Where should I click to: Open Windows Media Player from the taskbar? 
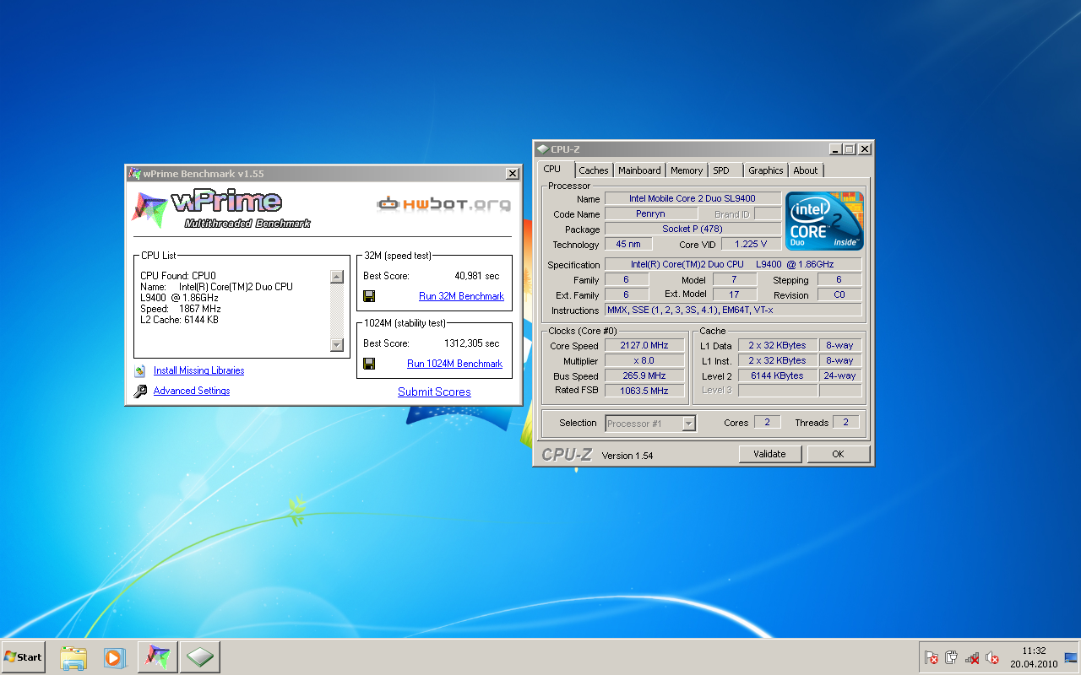click(x=114, y=657)
